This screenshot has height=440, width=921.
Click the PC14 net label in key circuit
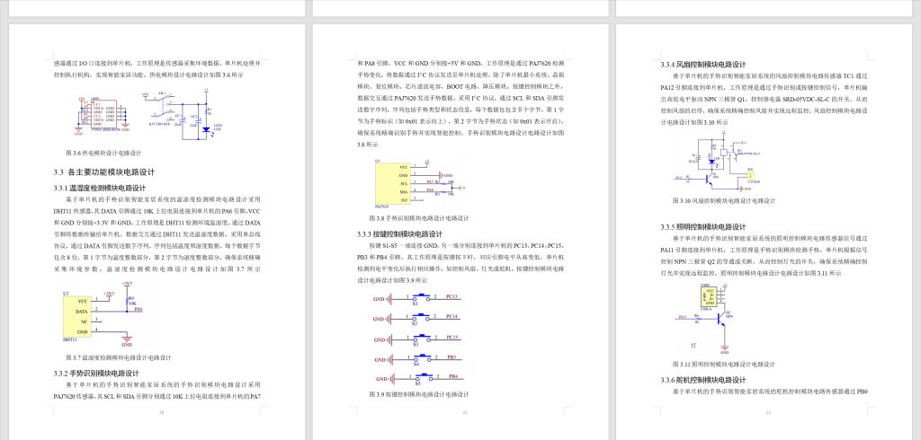pos(452,316)
